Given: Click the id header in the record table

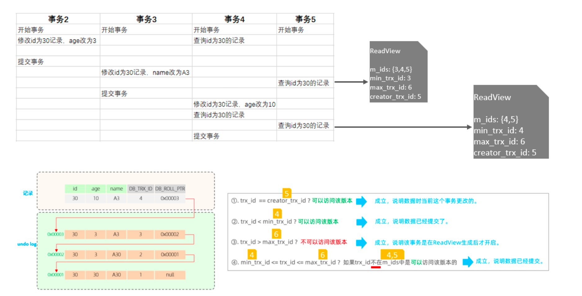Looking at the screenshot, I should (x=75, y=189).
